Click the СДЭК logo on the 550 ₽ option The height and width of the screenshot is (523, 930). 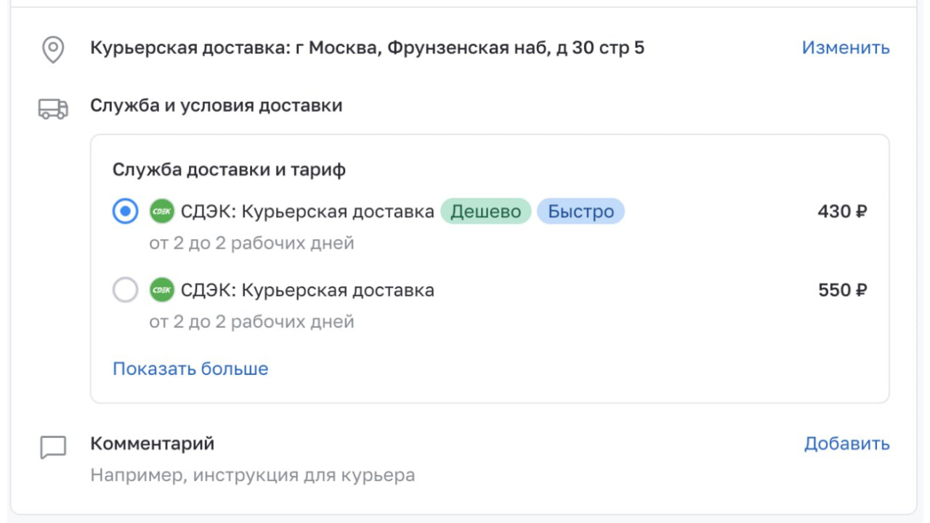[162, 291]
